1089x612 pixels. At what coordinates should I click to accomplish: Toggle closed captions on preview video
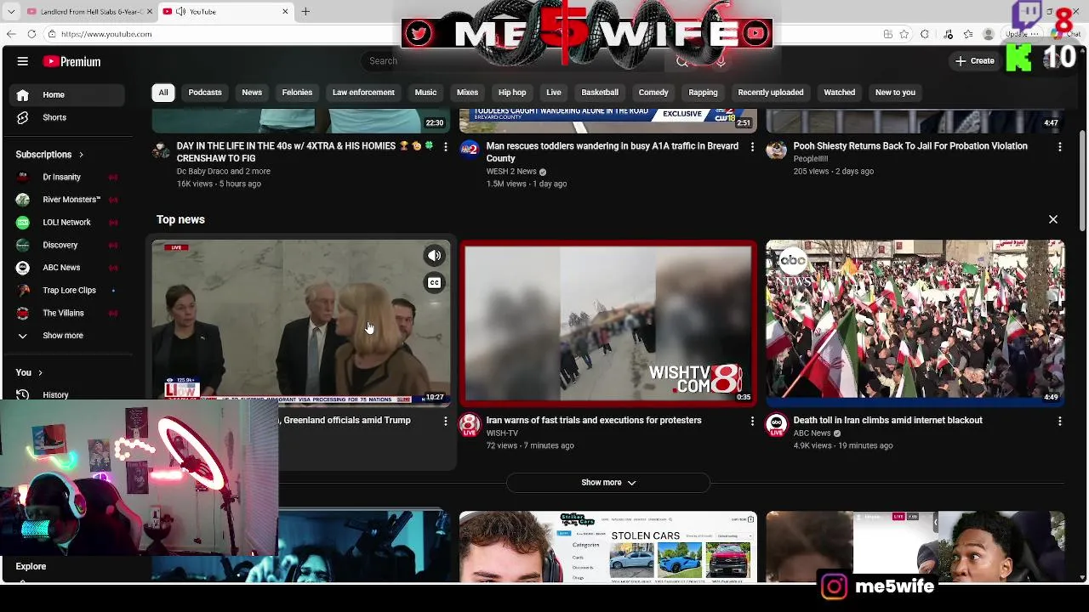[x=434, y=283]
